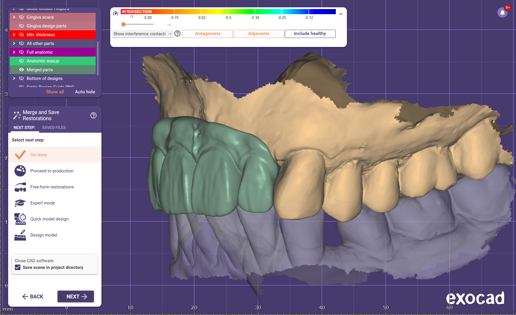Viewport: 516px width, 315px height.
Task: Click the intersection threshold slider handle
Action: click(x=124, y=24)
